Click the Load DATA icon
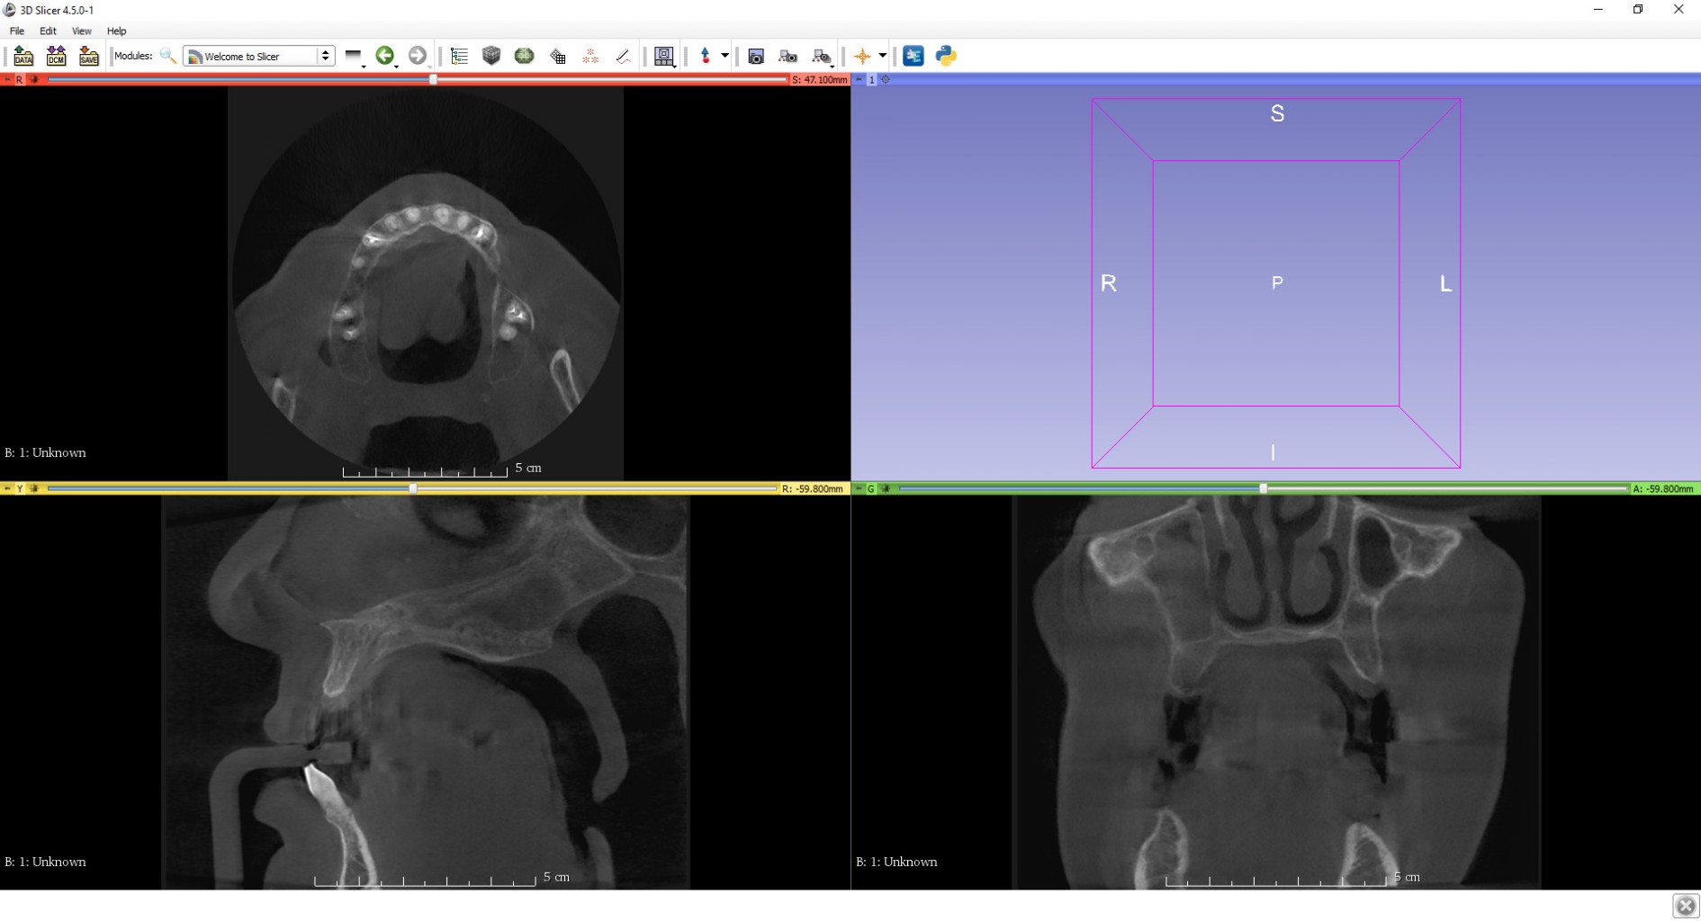 click(23, 56)
